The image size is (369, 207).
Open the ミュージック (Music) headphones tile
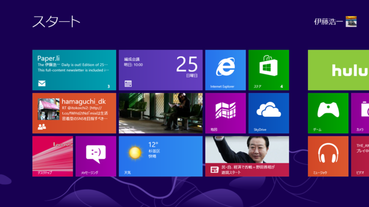tap(328, 156)
